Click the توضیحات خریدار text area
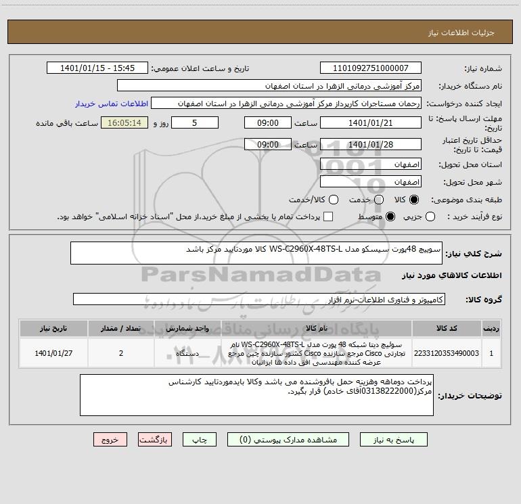This screenshot has height=504, width=521. pos(256,395)
